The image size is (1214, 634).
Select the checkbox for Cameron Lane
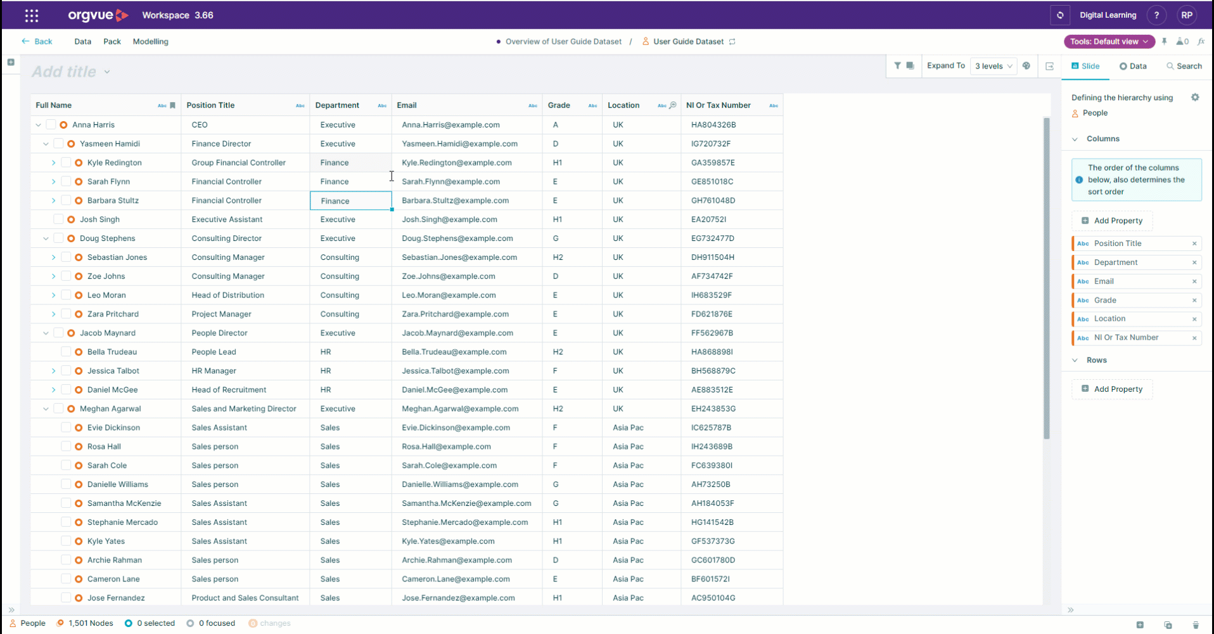click(66, 579)
